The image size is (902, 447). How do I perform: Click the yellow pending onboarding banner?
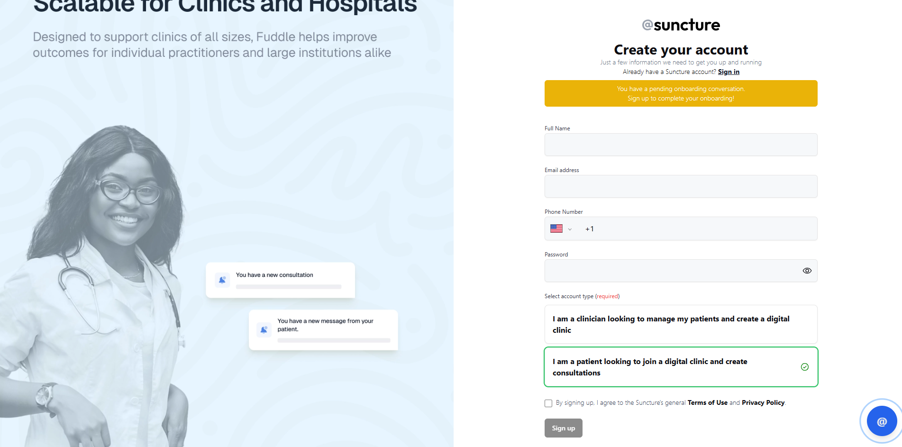pyautogui.click(x=681, y=93)
